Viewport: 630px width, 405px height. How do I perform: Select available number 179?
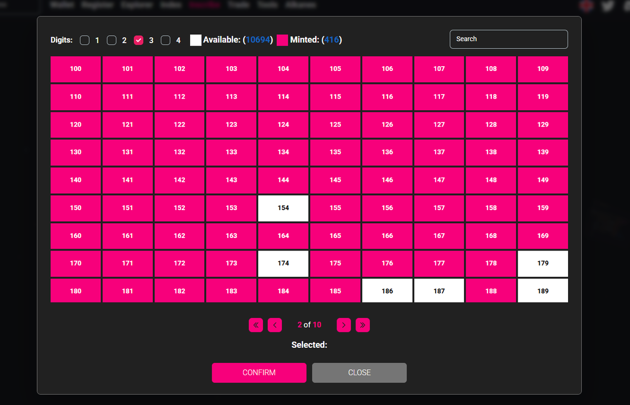coord(543,263)
